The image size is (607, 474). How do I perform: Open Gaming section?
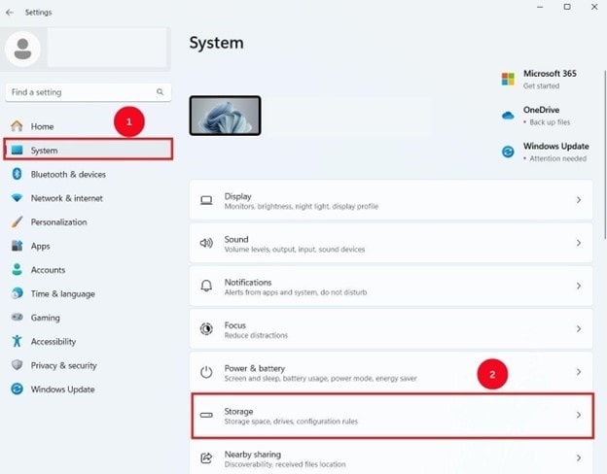coord(89,318)
